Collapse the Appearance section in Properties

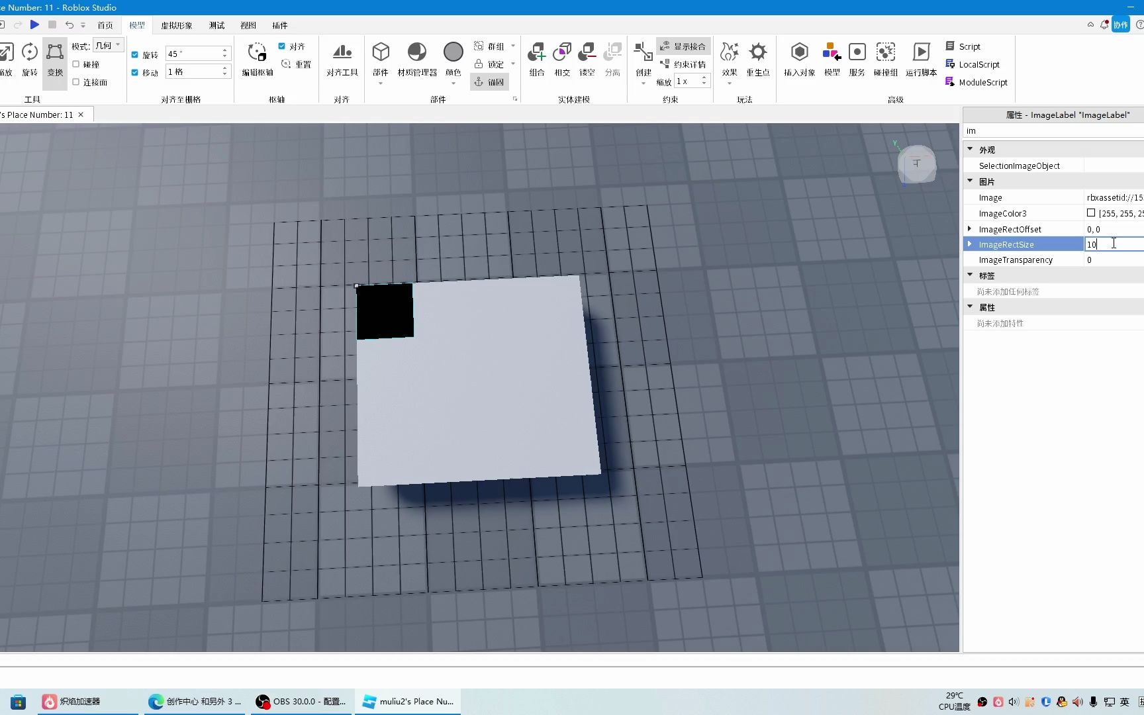pos(971,150)
